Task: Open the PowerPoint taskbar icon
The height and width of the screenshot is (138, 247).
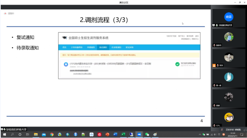Action: click(107, 134)
